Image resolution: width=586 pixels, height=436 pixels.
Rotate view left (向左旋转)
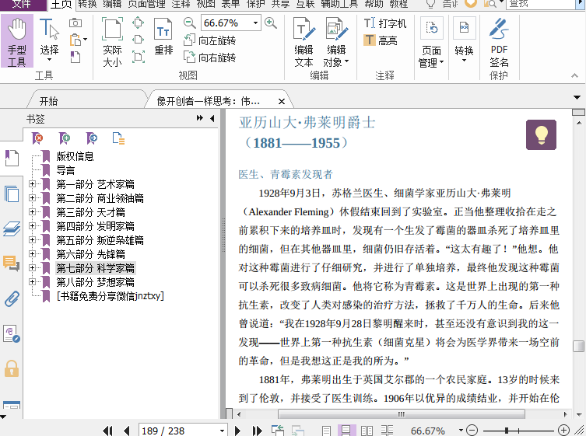pos(209,40)
